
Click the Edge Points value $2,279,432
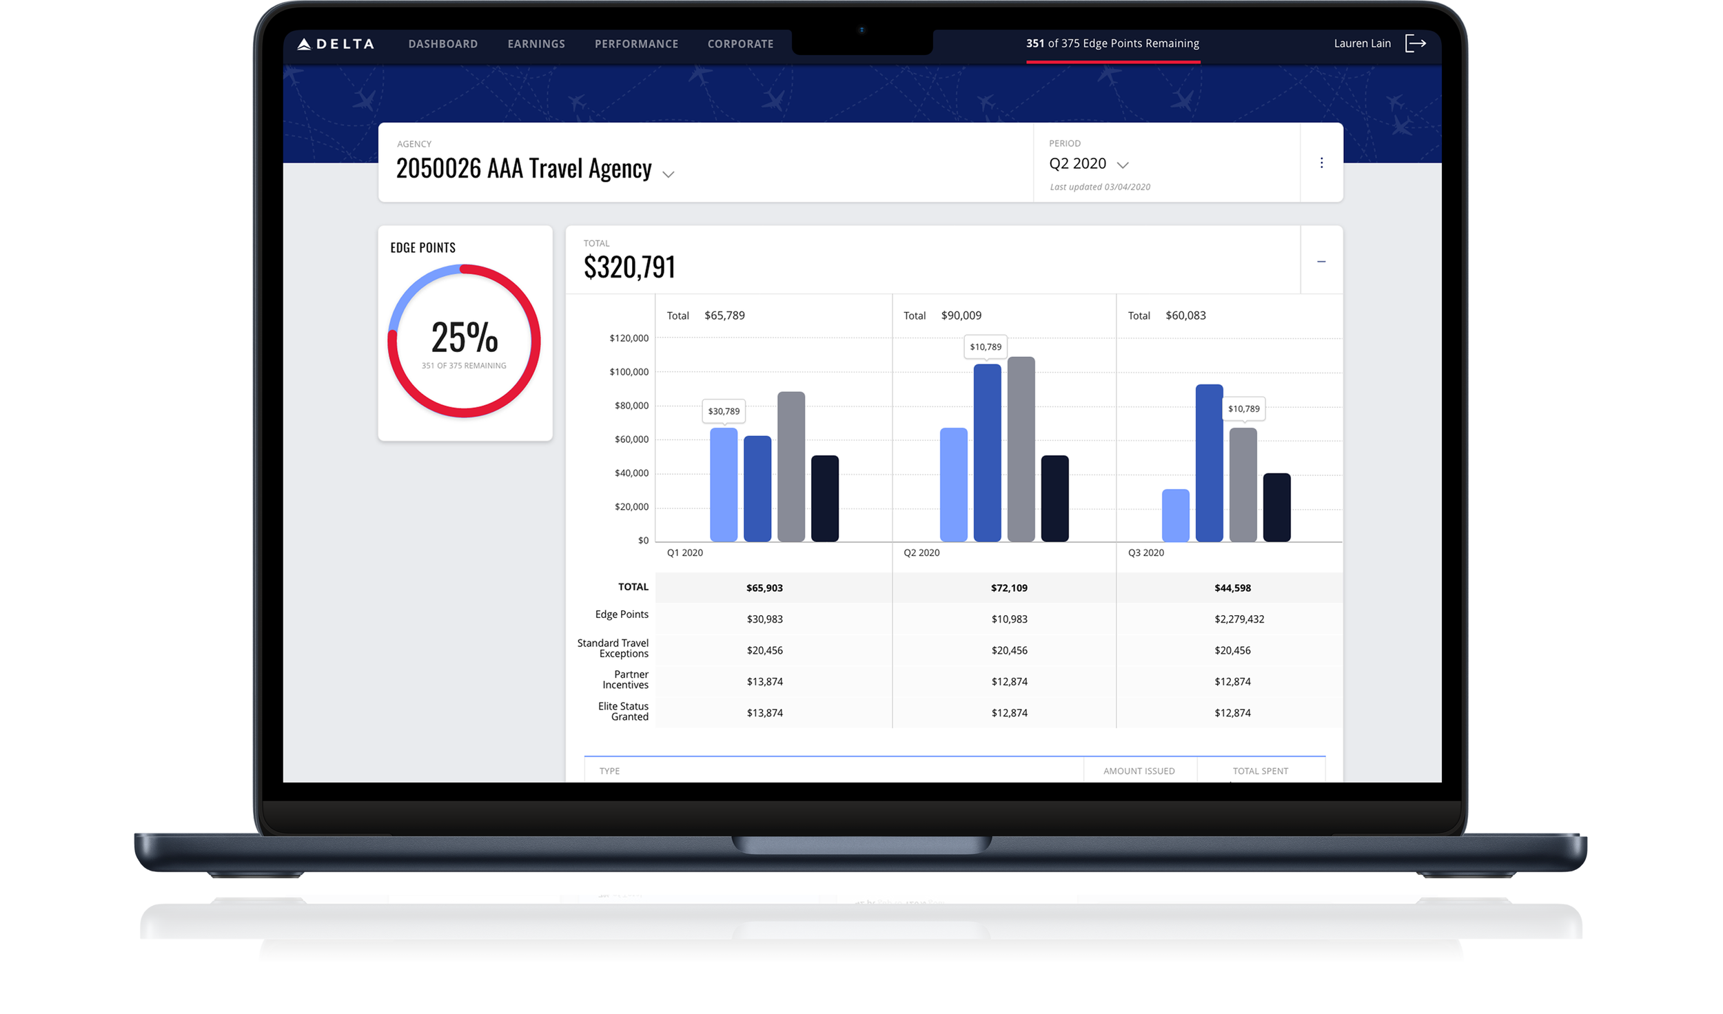click(1238, 619)
